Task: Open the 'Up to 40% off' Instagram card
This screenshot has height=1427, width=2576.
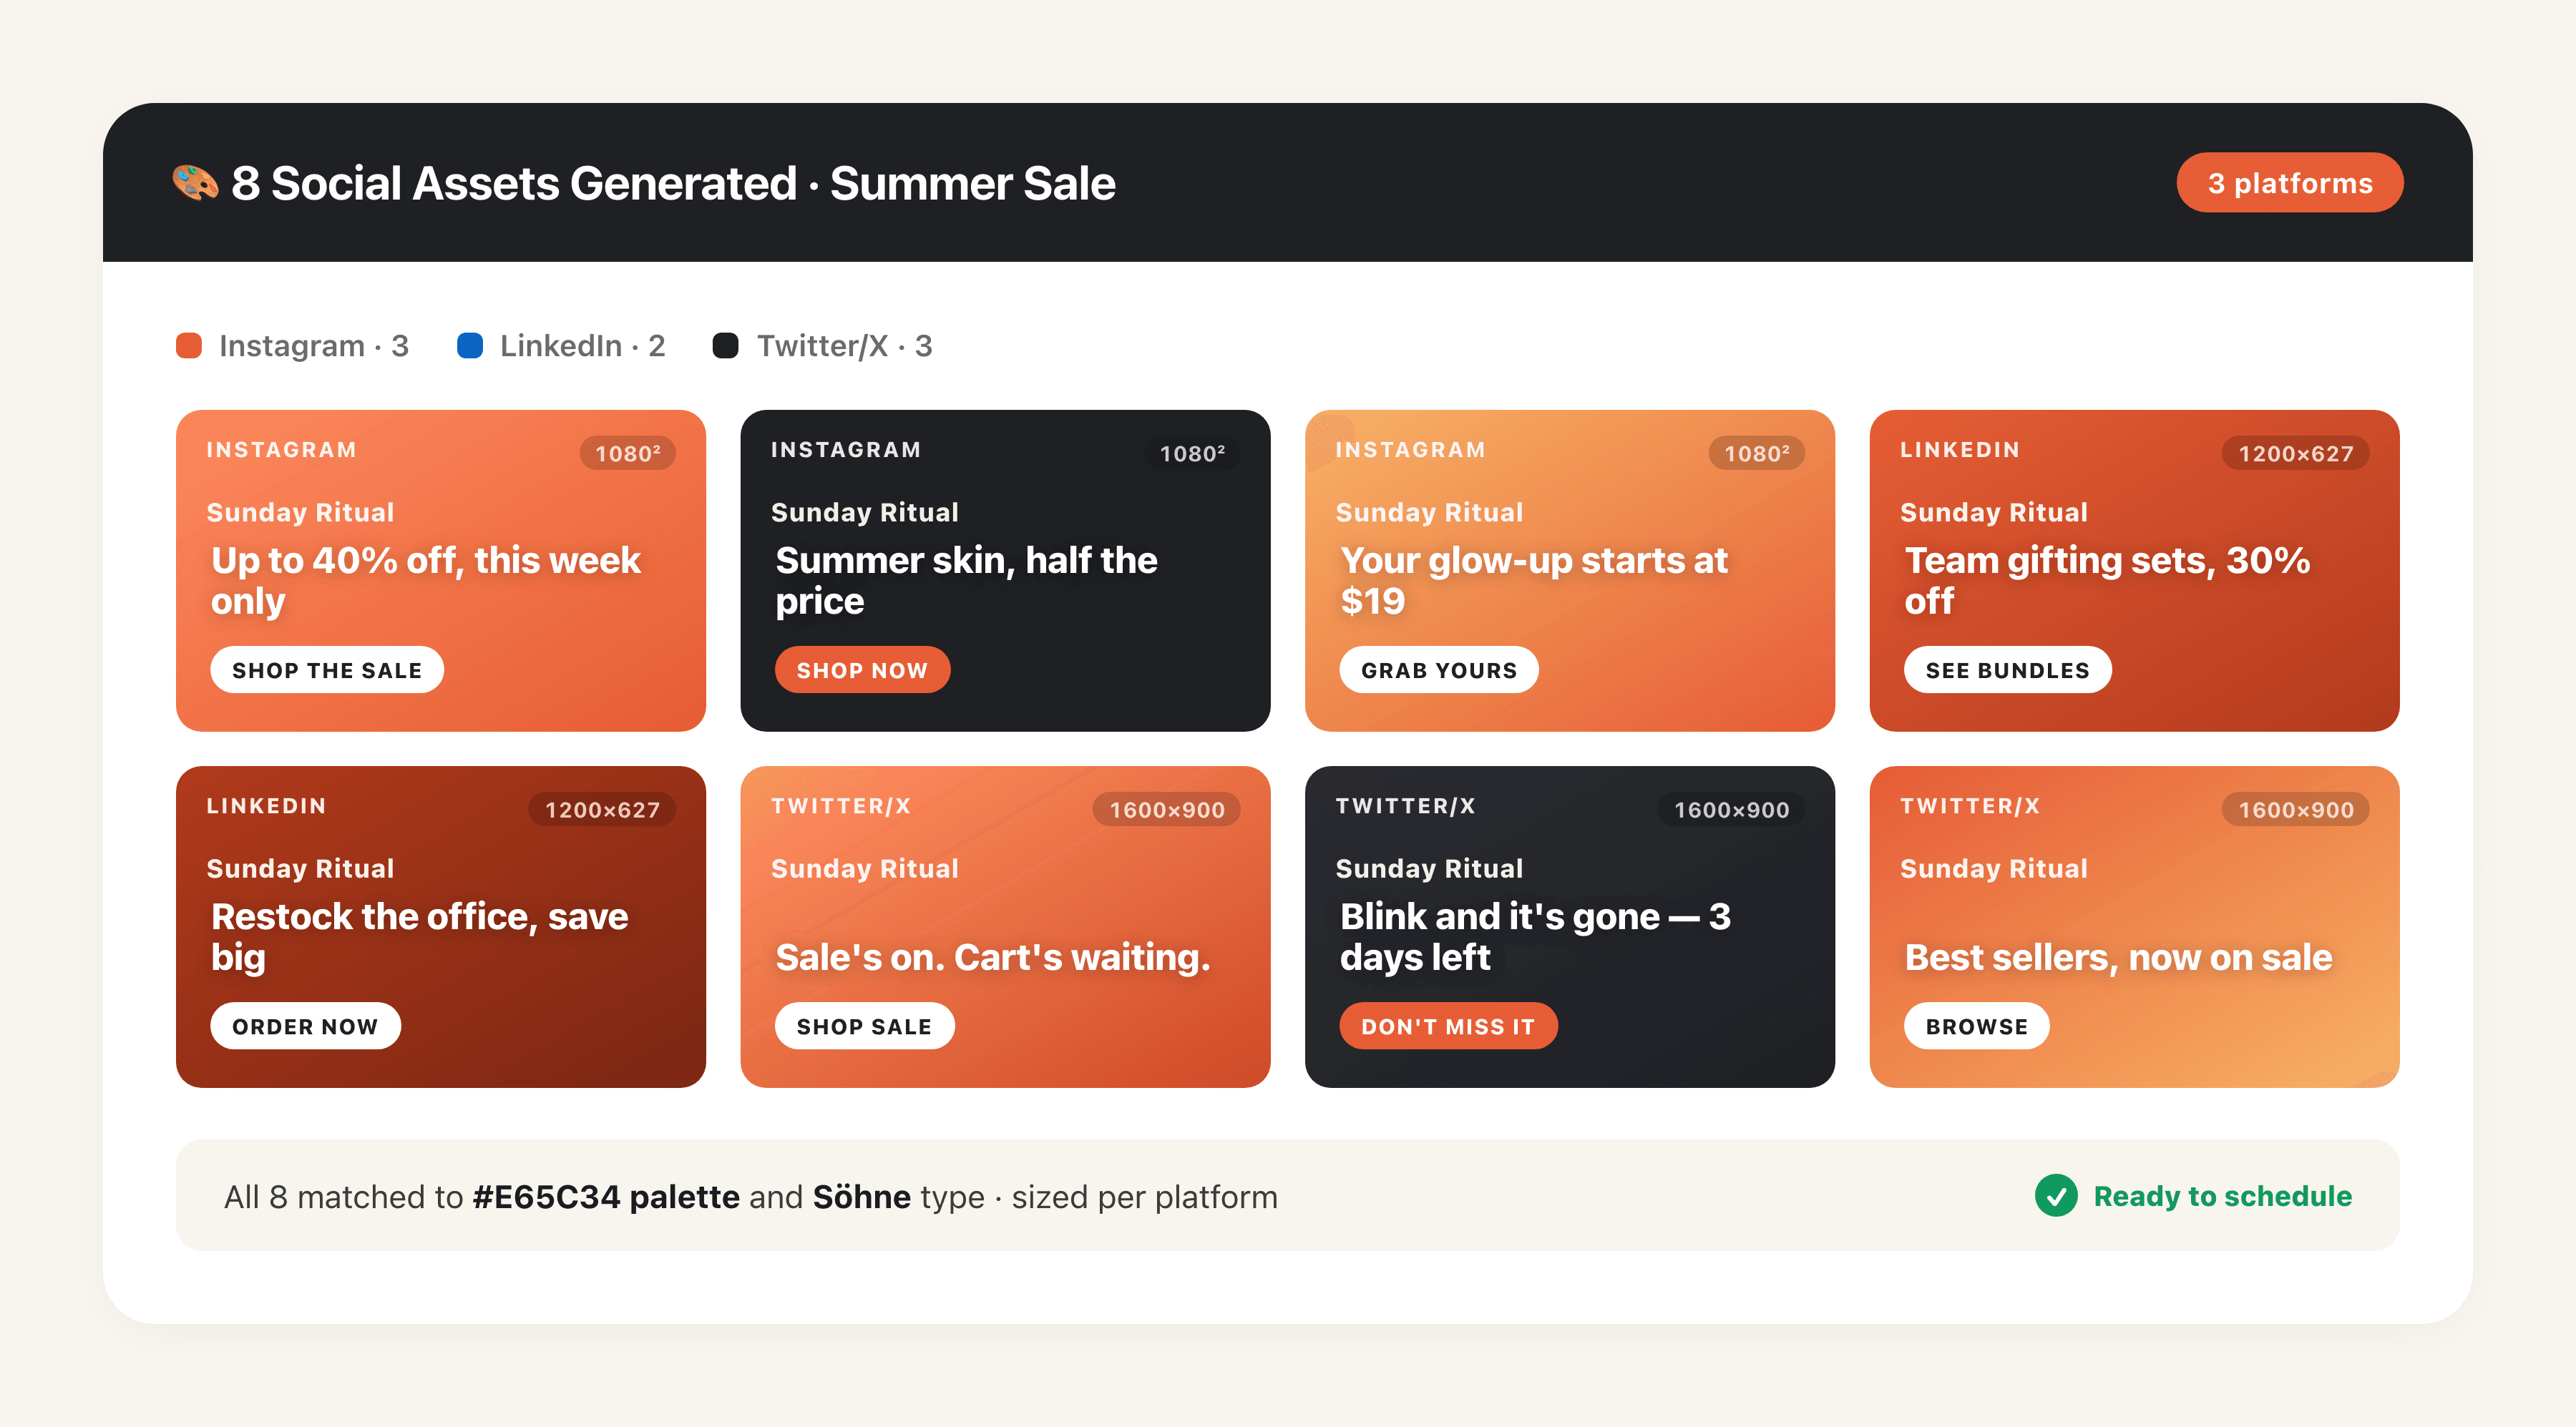Action: [x=441, y=571]
